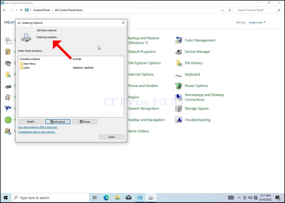Viewport: 285px width, 203px height.
Task: Open Keyboard icon
Action: (179, 75)
